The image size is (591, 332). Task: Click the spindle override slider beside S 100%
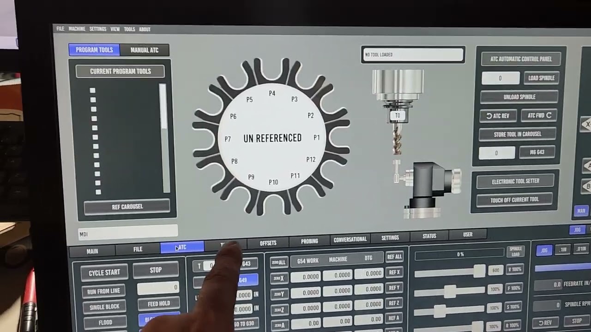pos(450,310)
